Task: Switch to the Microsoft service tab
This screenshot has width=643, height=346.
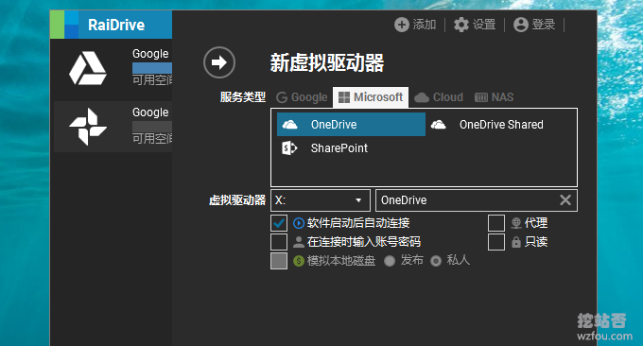Action: [371, 97]
